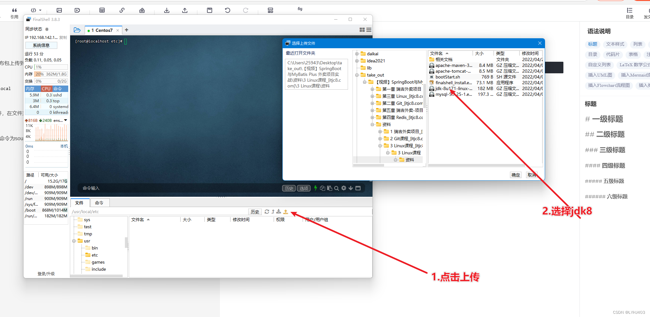Collapse the usr folder in remote tree

pyautogui.click(x=74, y=241)
